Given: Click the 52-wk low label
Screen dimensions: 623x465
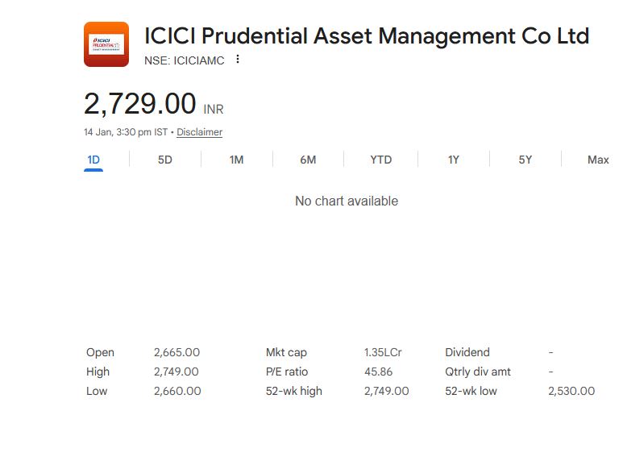Looking at the screenshot, I should click(471, 391).
